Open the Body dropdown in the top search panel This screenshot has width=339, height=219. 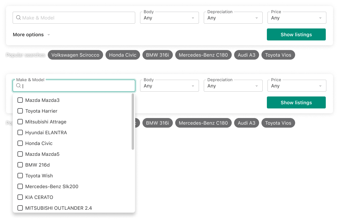[x=169, y=18]
